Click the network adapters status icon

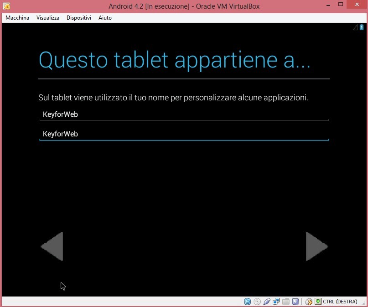pos(276,302)
